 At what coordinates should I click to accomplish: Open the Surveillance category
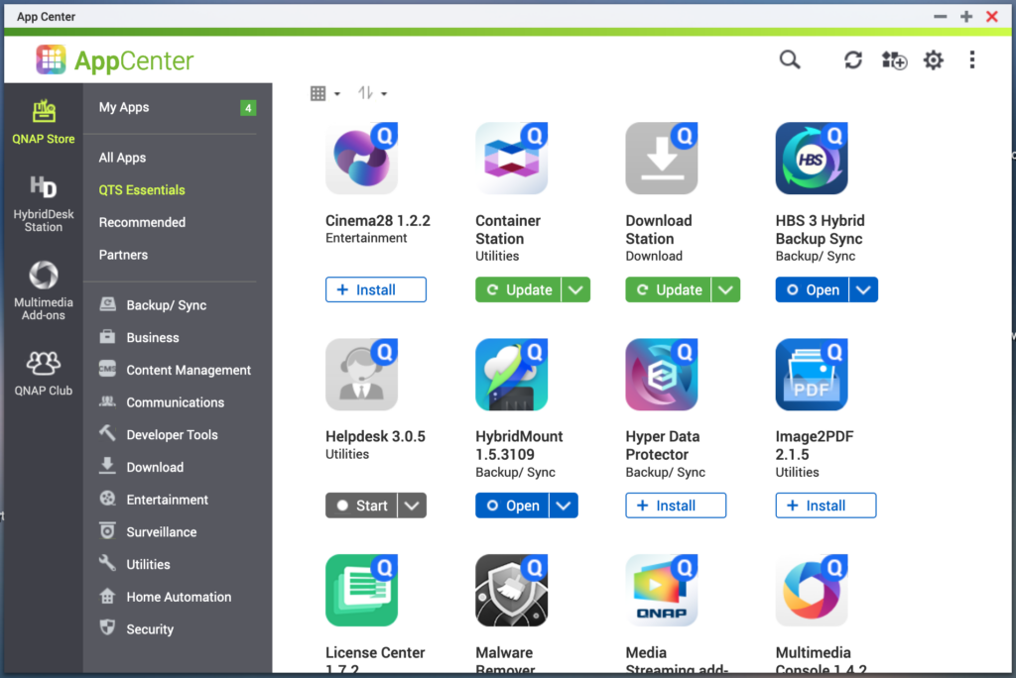point(161,532)
